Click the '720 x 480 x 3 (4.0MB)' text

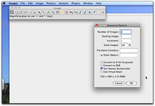(x=113, y=76)
